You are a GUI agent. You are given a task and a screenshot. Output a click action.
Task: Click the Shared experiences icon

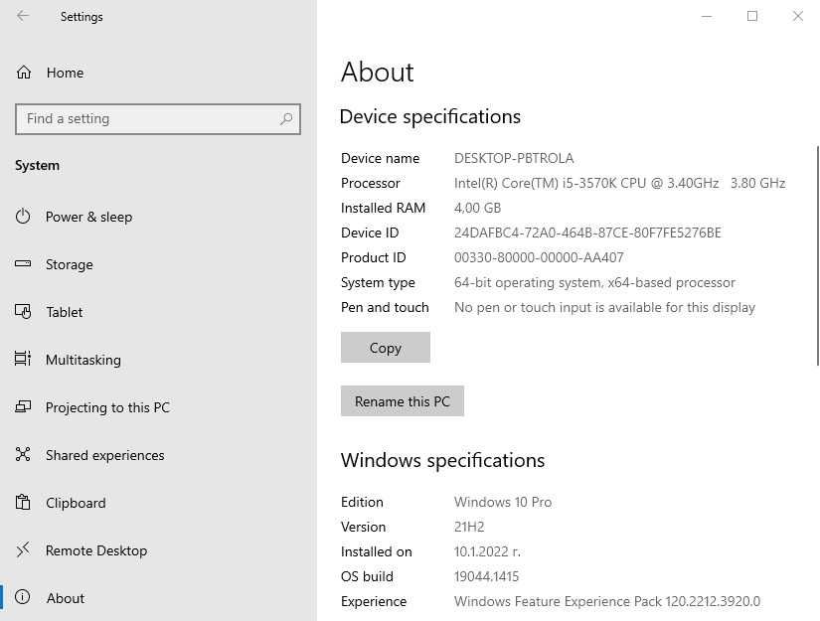(x=24, y=455)
